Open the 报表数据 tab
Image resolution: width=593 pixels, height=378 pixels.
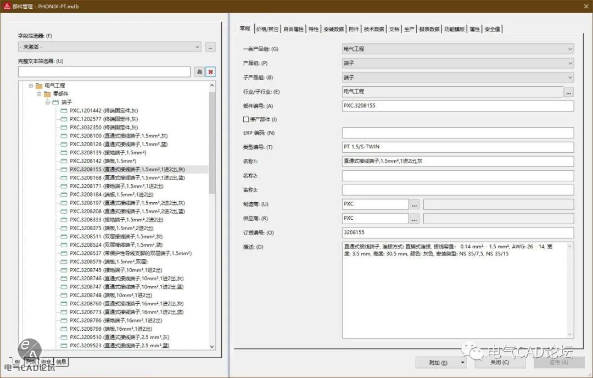coord(429,29)
